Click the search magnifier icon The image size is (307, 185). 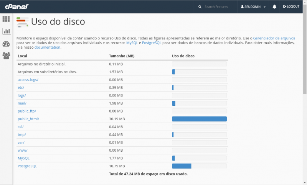(200, 7)
